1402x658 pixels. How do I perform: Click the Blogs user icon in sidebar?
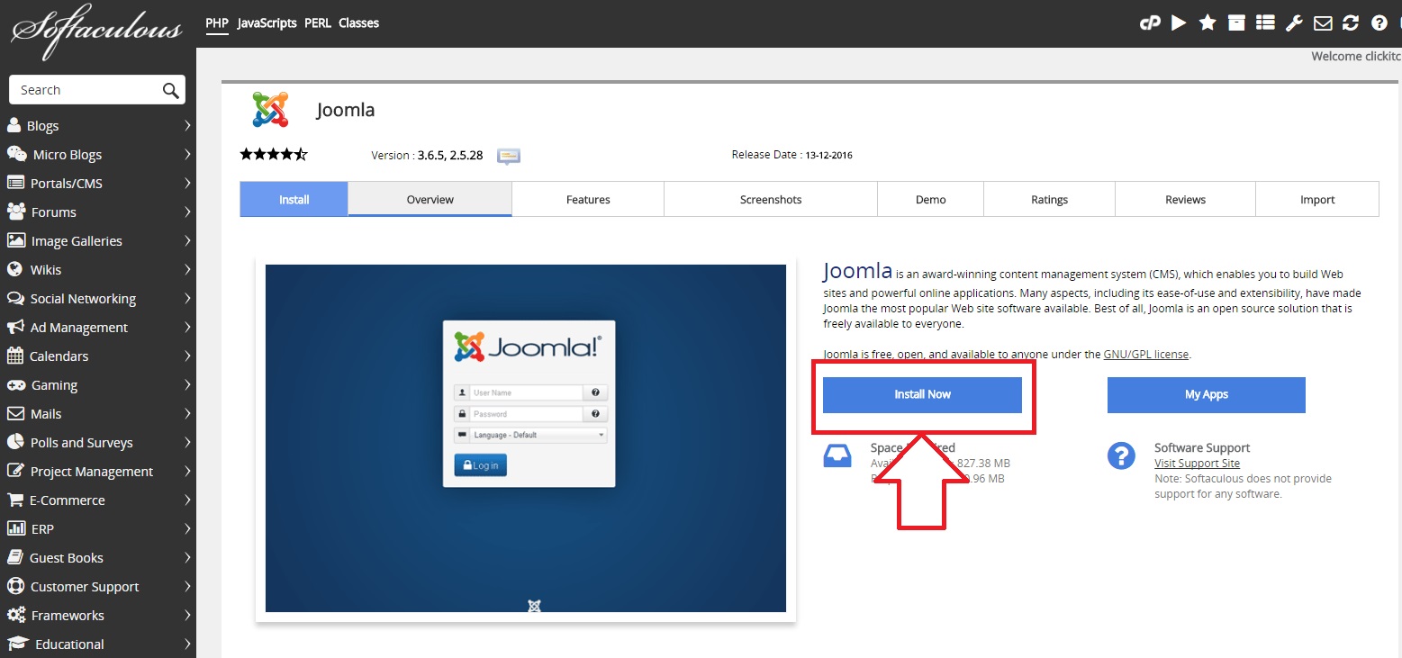(x=14, y=125)
